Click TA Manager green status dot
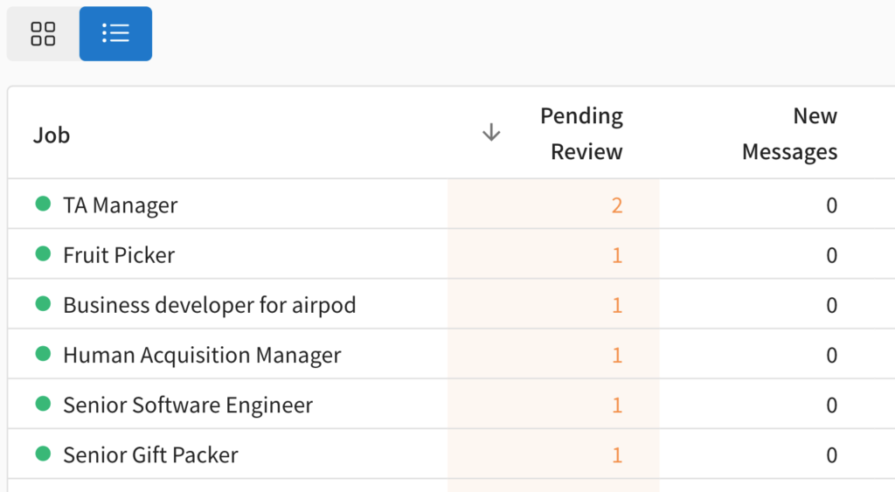The image size is (895, 492). coord(43,204)
